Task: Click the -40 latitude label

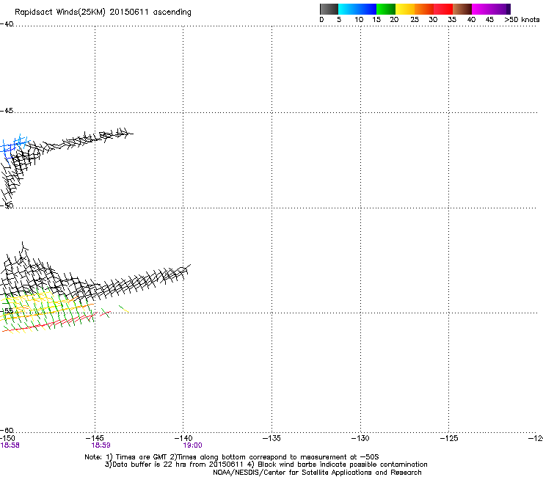Action: coord(7,24)
